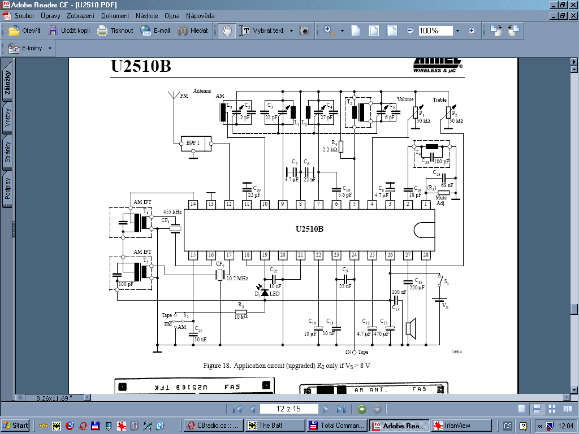Click the 100% zoom percentage field

coord(435,31)
